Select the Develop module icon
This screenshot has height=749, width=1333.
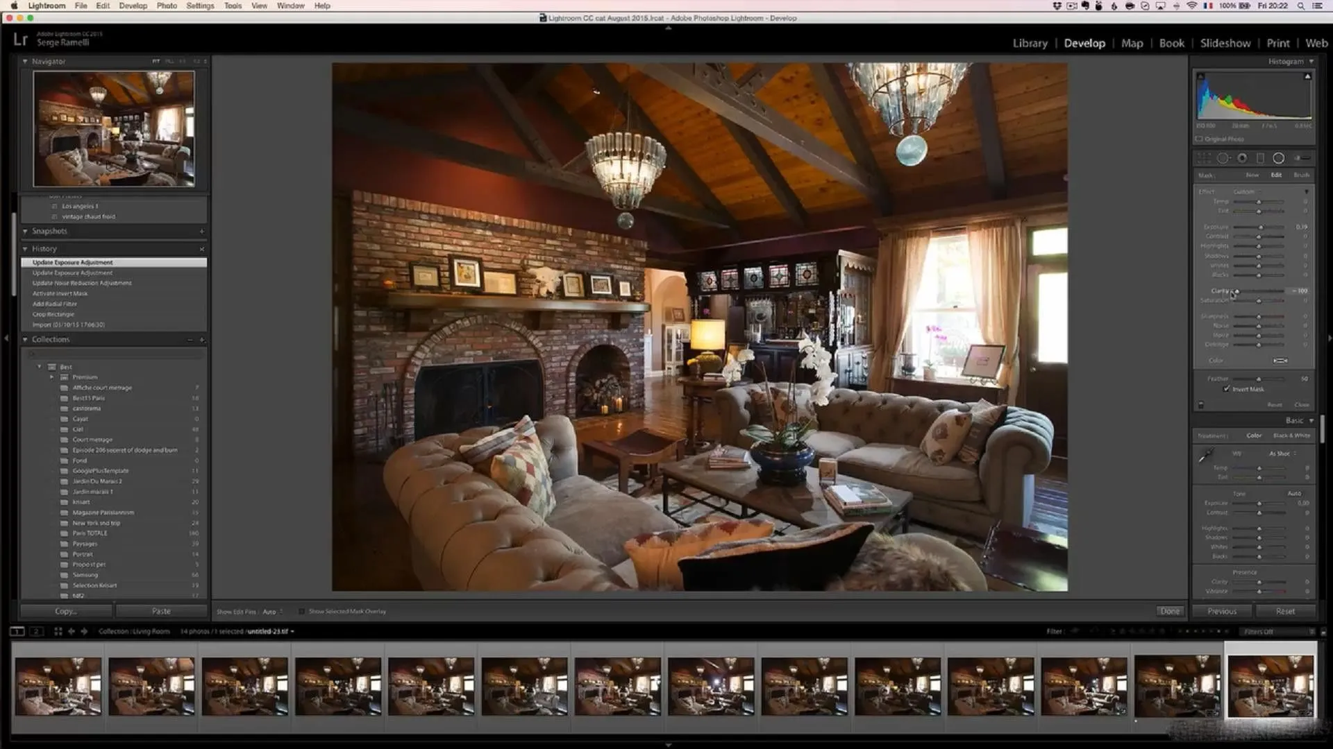coord(1084,42)
